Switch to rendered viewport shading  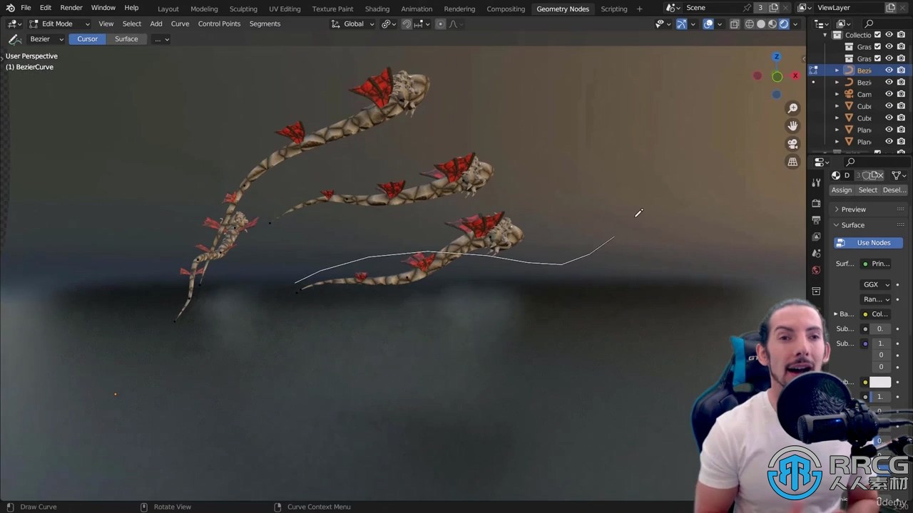[784, 24]
